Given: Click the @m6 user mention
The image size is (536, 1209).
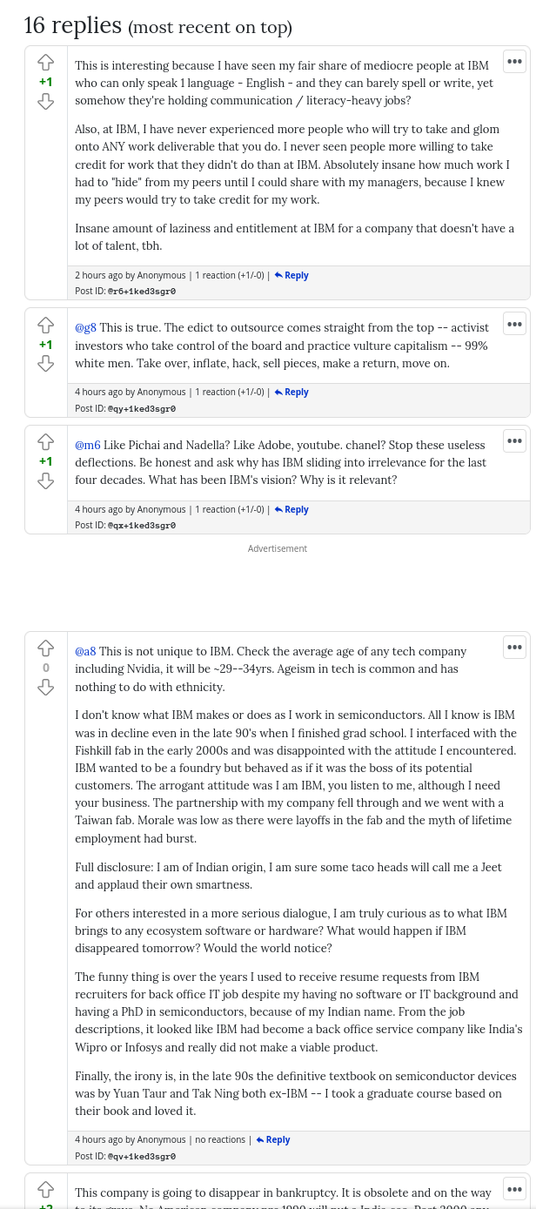Looking at the screenshot, I should click(87, 445).
